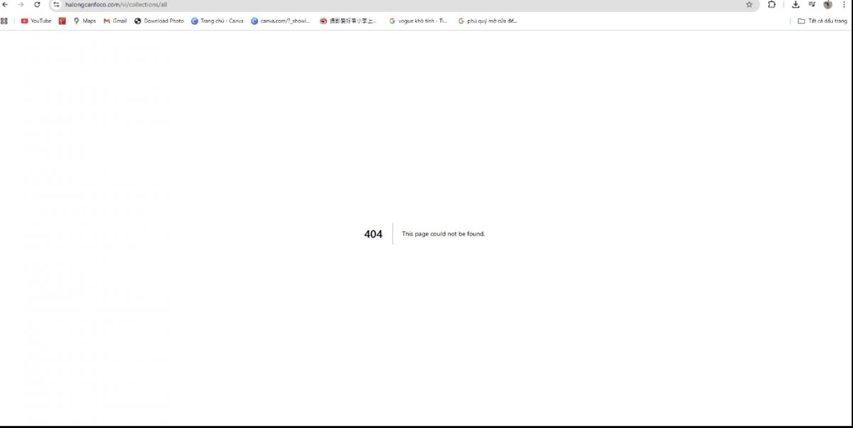This screenshot has width=853, height=428.
Task: Expand the Tất cả dấu trang folder
Action: 822,21
